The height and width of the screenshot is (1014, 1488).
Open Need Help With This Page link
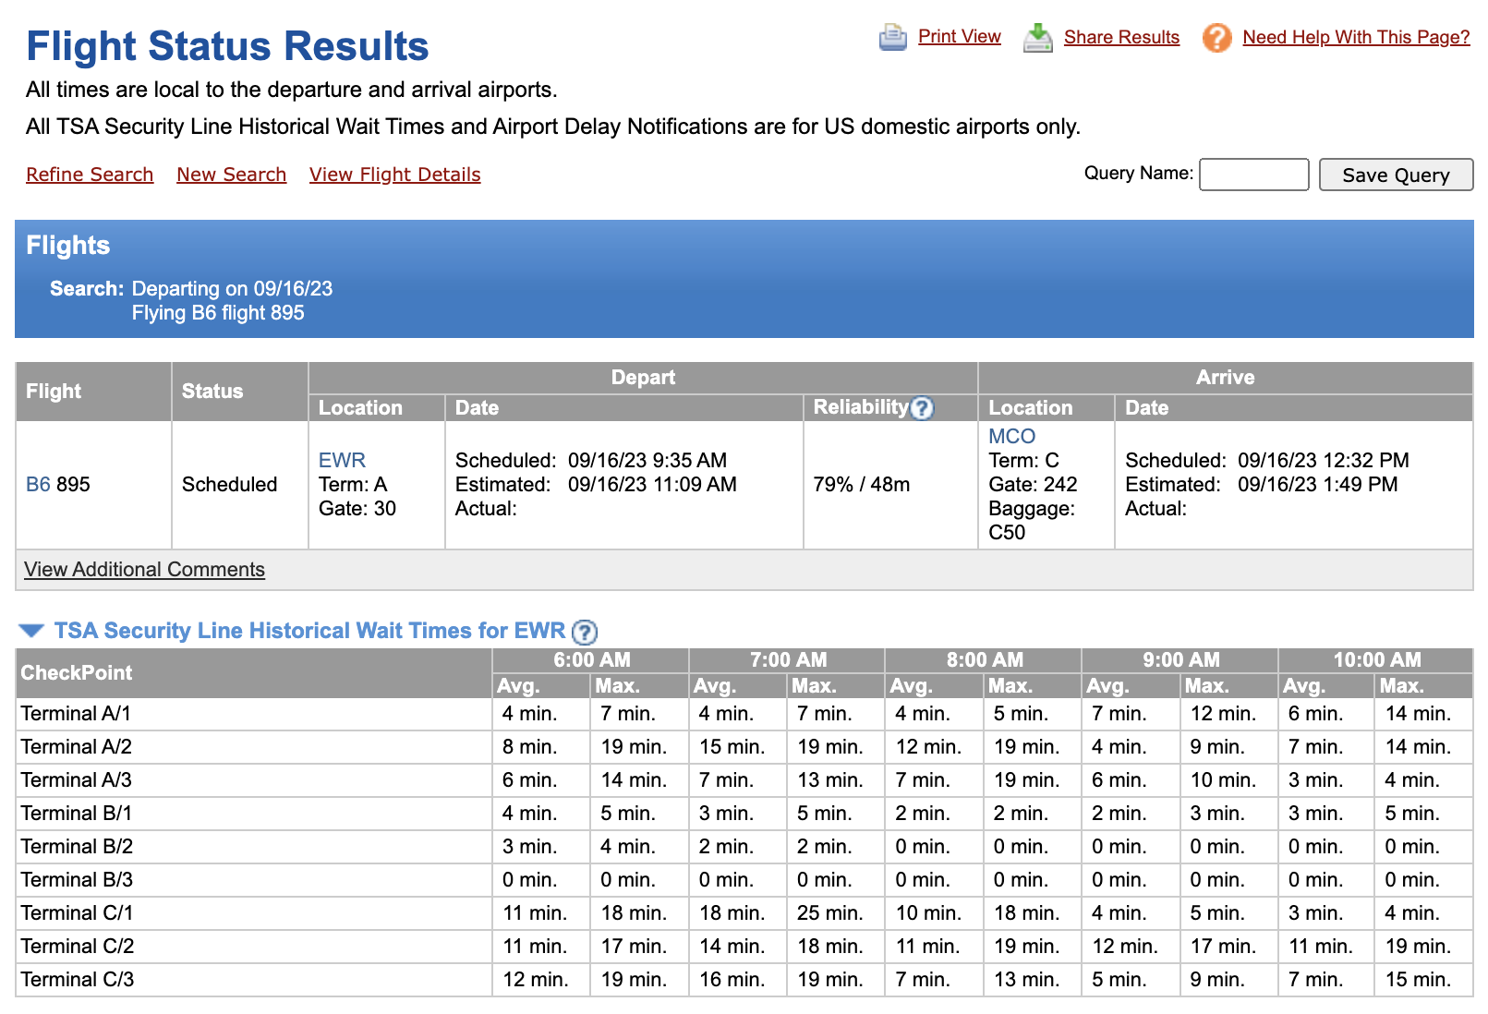coord(1356,37)
